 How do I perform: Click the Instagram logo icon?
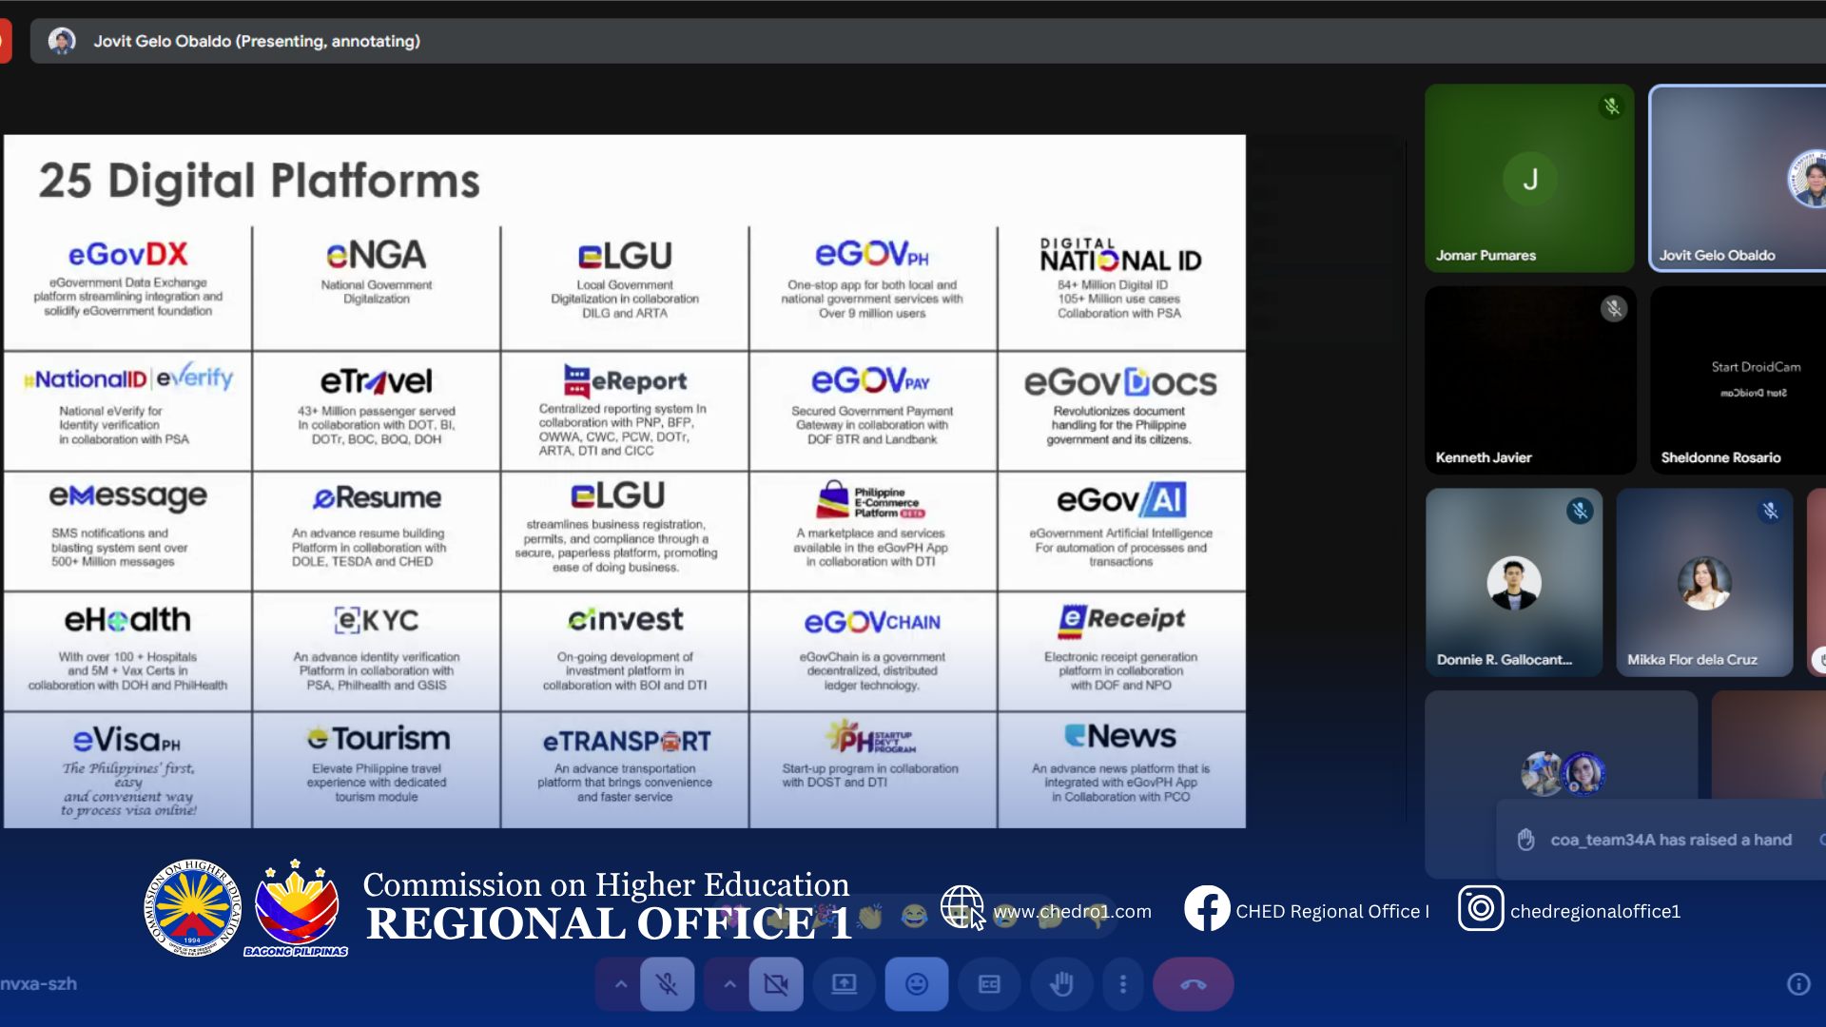coord(1480,908)
